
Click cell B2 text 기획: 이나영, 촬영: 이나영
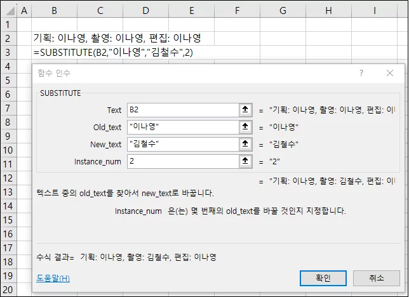117,38
